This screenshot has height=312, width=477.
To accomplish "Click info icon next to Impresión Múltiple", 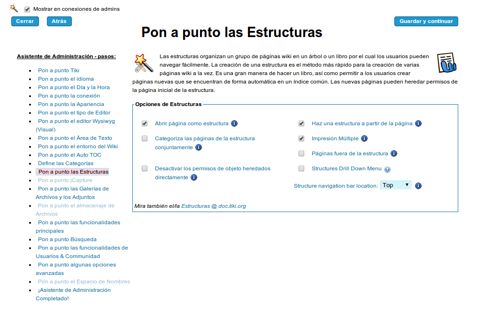I will tap(364, 139).
